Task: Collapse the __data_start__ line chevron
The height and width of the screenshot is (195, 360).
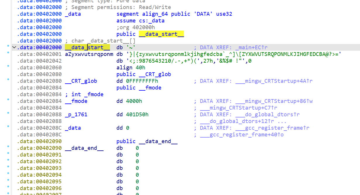Action: (x=14, y=47)
